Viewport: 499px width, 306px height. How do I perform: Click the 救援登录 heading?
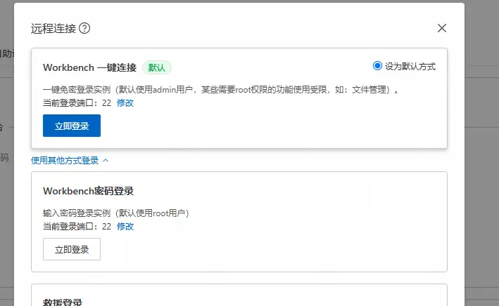click(63, 302)
